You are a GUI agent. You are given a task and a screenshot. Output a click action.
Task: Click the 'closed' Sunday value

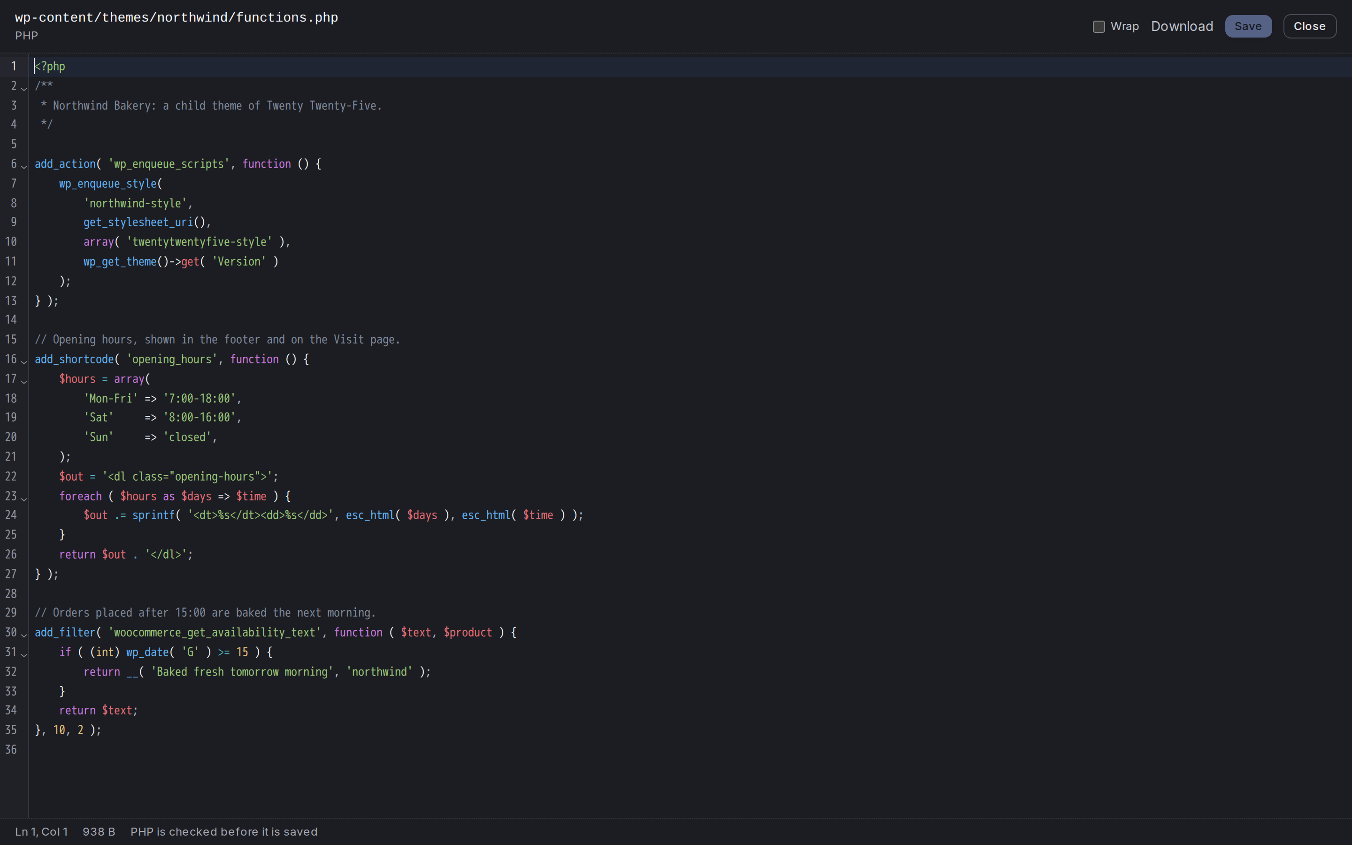(187, 437)
